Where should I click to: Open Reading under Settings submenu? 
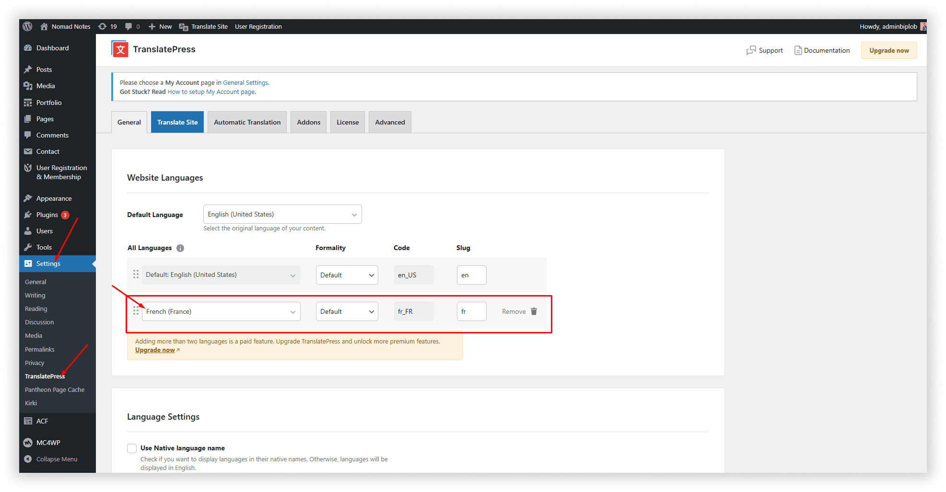pyautogui.click(x=36, y=309)
